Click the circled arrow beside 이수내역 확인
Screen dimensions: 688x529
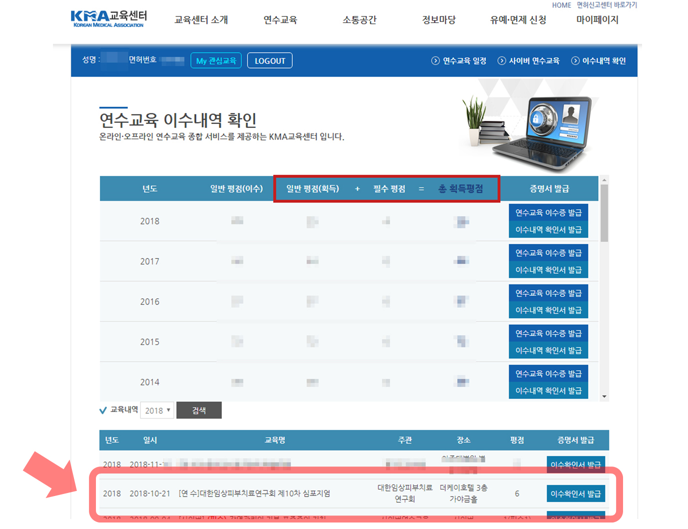point(575,61)
